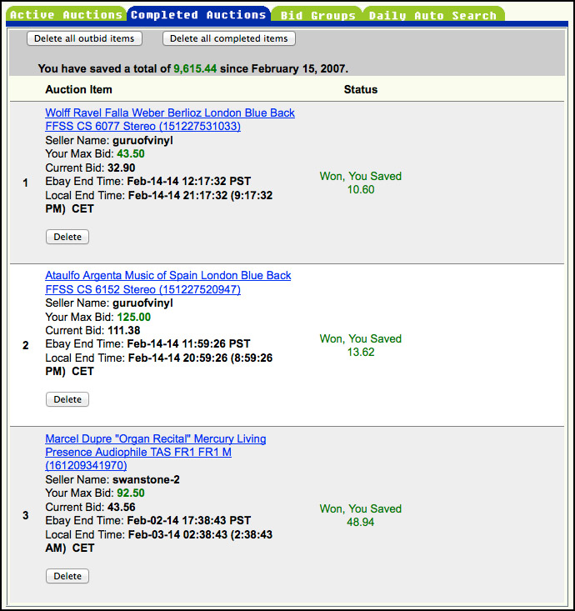Screen dimensions: 575x611
Task: Click seller name swanstone-2
Action: 147,480
